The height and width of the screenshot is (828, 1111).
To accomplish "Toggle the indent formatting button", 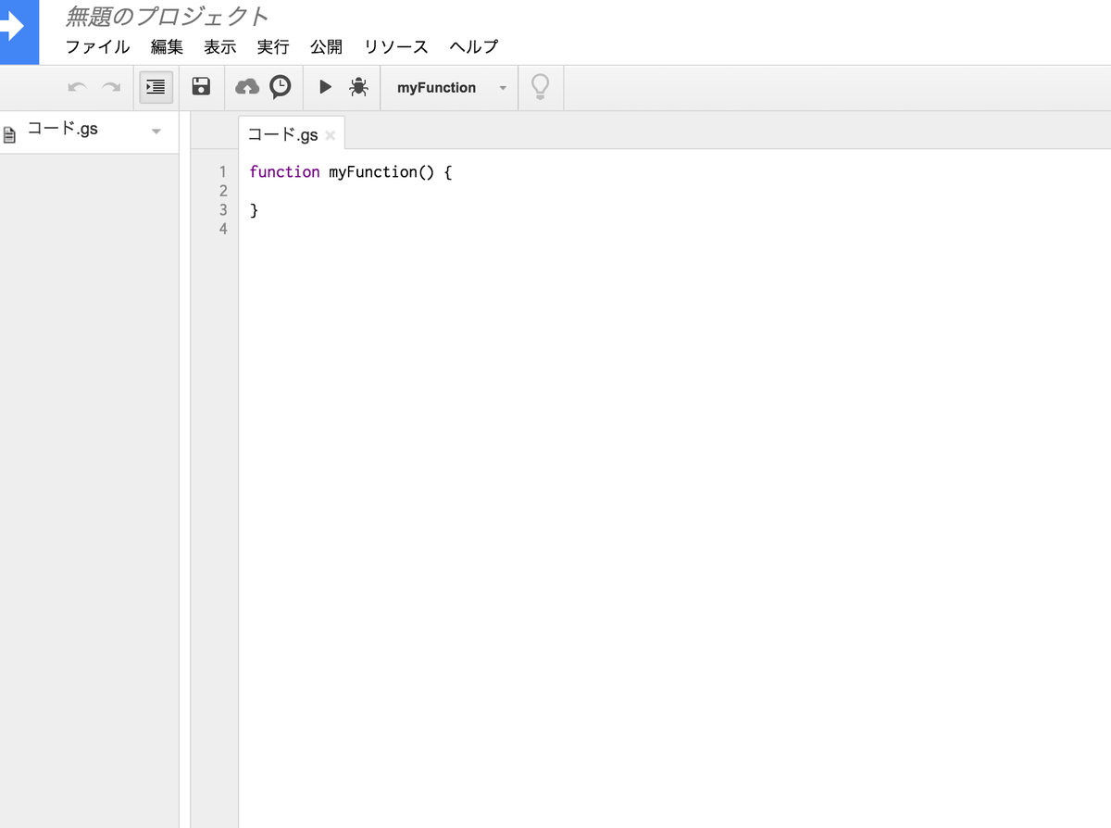I will pyautogui.click(x=156, y=87).
